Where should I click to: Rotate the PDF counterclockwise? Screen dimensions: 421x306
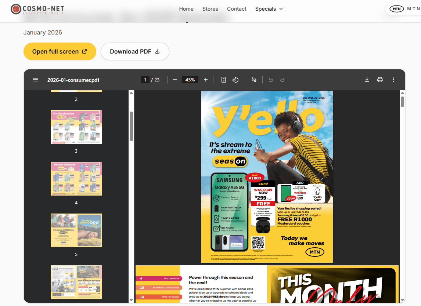tap(236, 80)
